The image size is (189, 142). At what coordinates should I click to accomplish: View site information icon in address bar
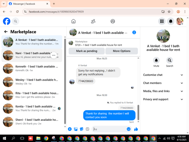25,12
